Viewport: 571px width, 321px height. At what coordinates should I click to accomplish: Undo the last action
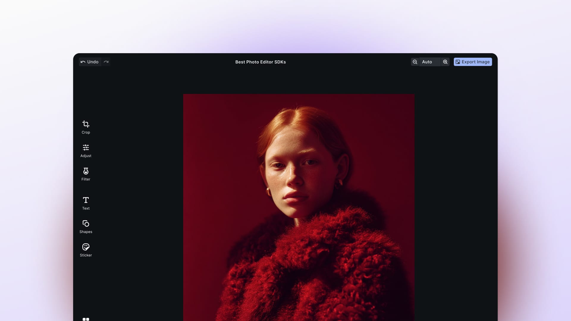click(90, 62)
